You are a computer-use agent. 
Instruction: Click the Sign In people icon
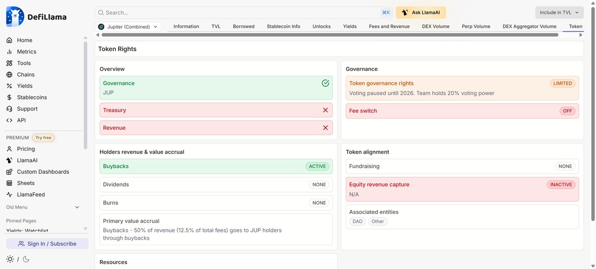[21, 244]
